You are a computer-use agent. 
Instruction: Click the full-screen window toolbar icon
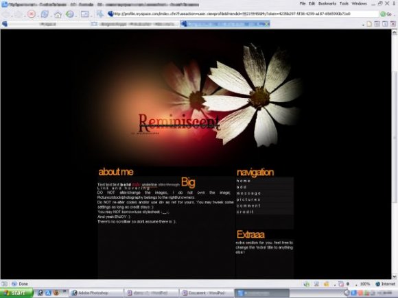(x=84, y=14)
